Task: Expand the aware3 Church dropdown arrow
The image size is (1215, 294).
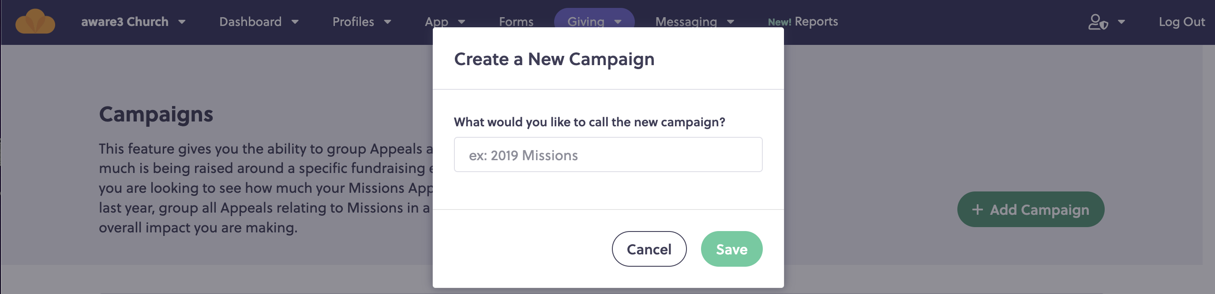Action: click(x=182, y=22)
